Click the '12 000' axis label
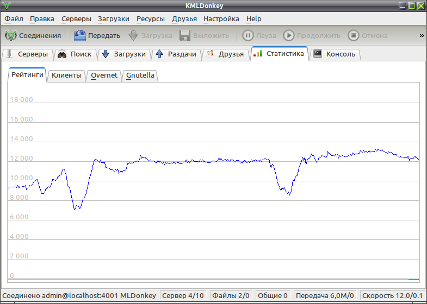Screen dimensions: 427x304 coord(21,159)
